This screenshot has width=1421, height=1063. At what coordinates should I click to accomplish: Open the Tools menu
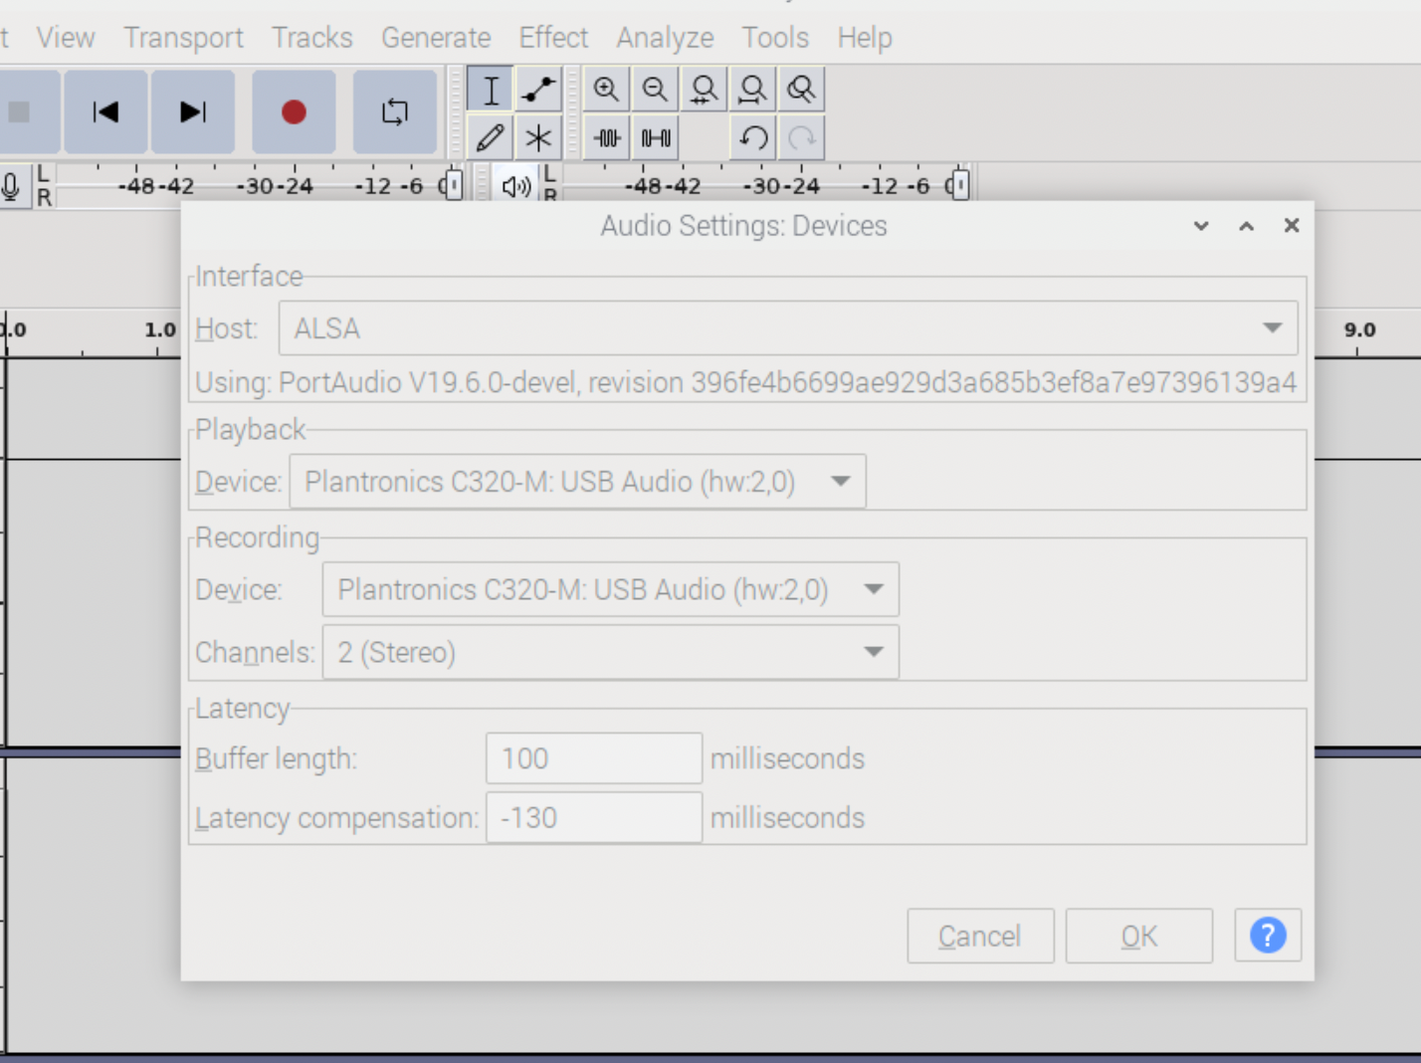pos(775,38)
